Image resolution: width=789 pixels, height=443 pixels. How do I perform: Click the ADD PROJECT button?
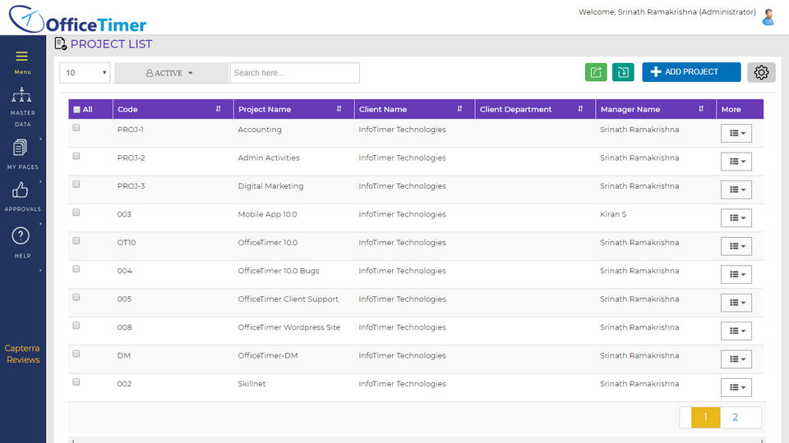pyautogui.click(x=691, y=72)
